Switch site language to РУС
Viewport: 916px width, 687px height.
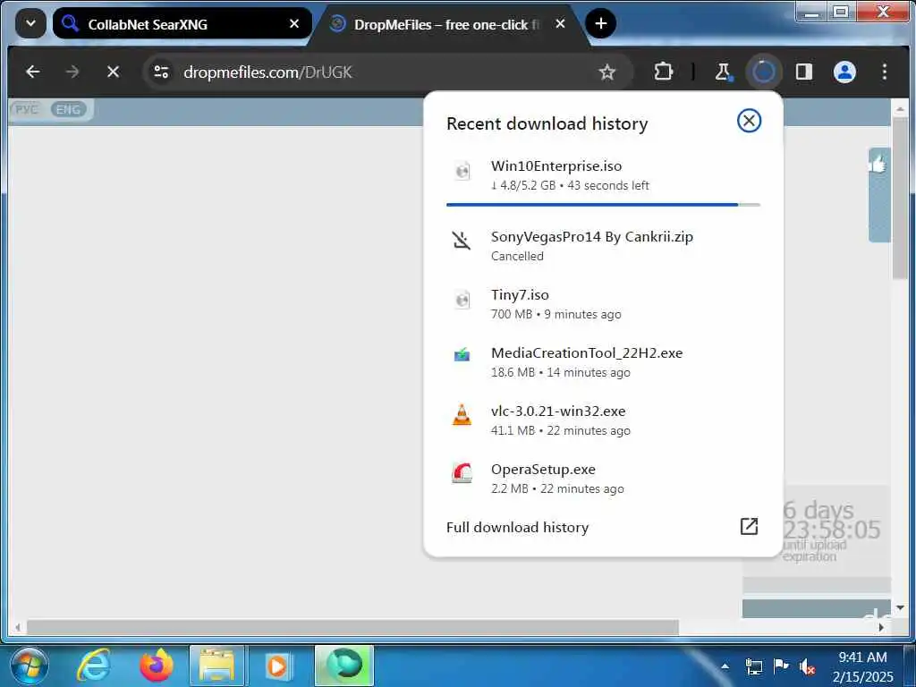pos(27,109)
